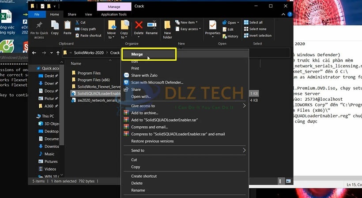
Task: Create a New folder from ribbon
Action: [x=167, y=29]
